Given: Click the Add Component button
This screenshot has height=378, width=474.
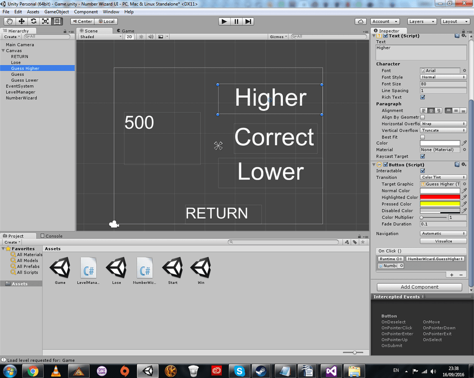Looking at the screenshot, I should tap(419, 287).
